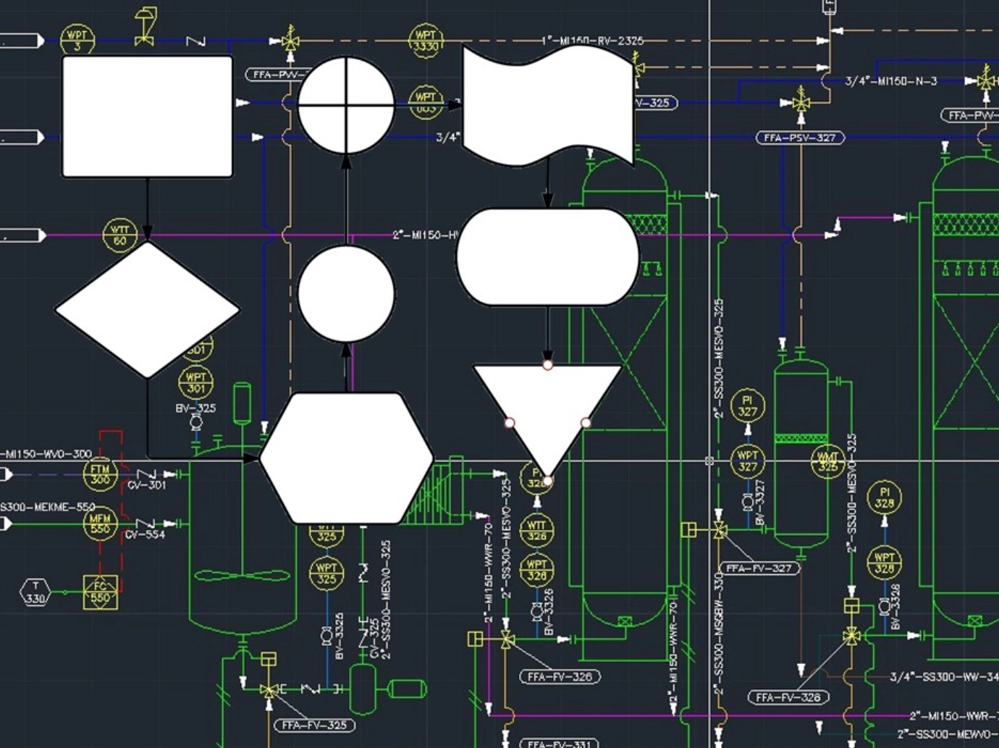Click the circle shape with crosshair lines
This screenshot has height=748, width=999.
point(346,105)
